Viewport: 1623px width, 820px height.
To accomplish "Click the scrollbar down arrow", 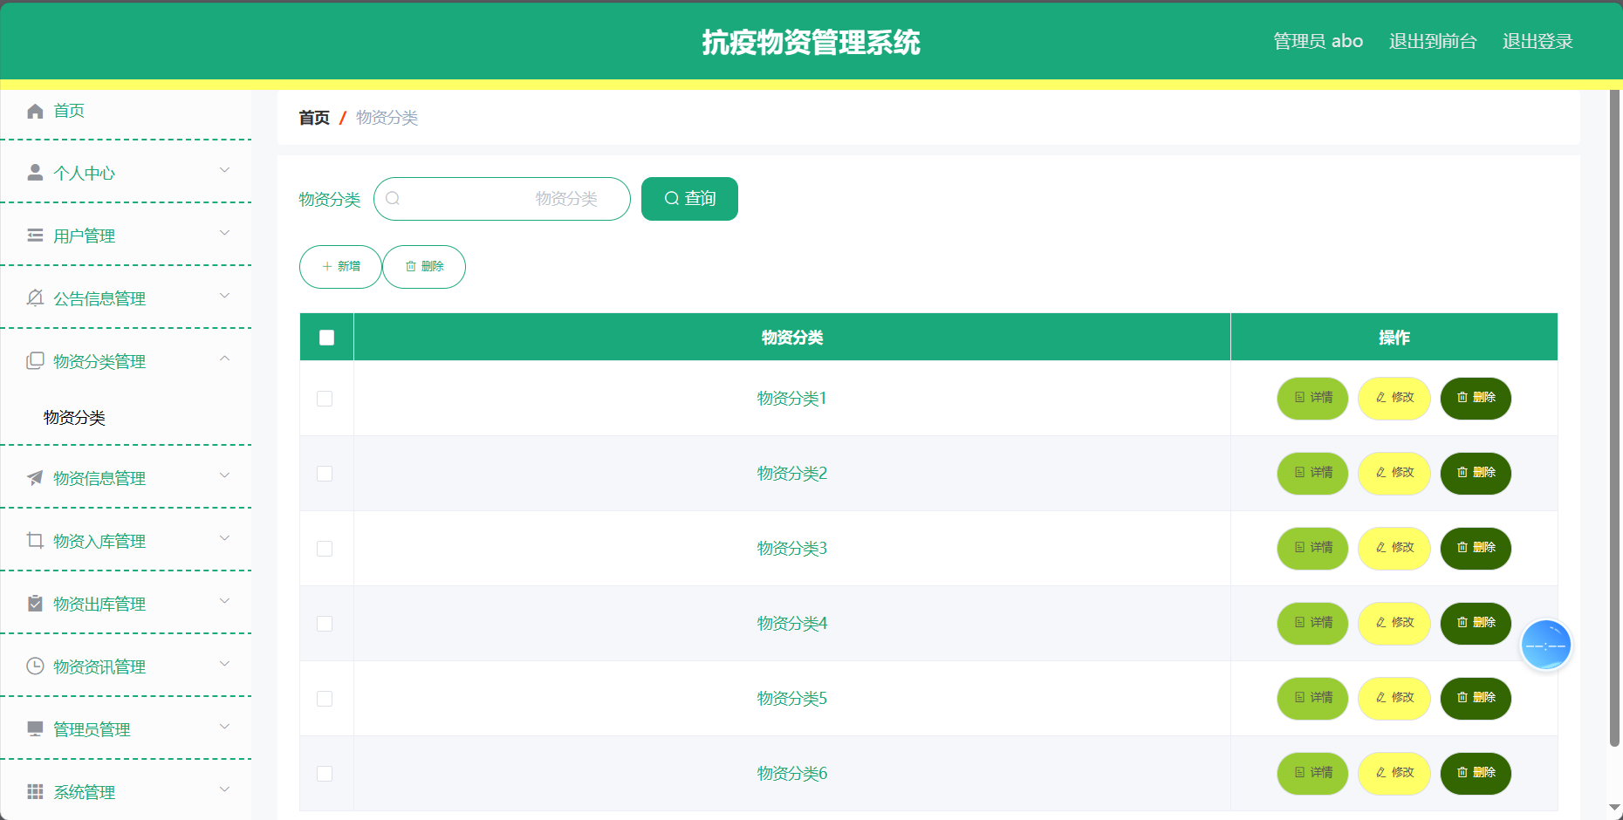I will click(x=1615, y=809).
